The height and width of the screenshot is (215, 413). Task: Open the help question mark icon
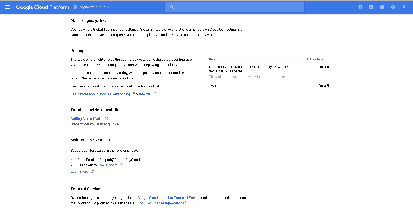(x=393, y=7)
